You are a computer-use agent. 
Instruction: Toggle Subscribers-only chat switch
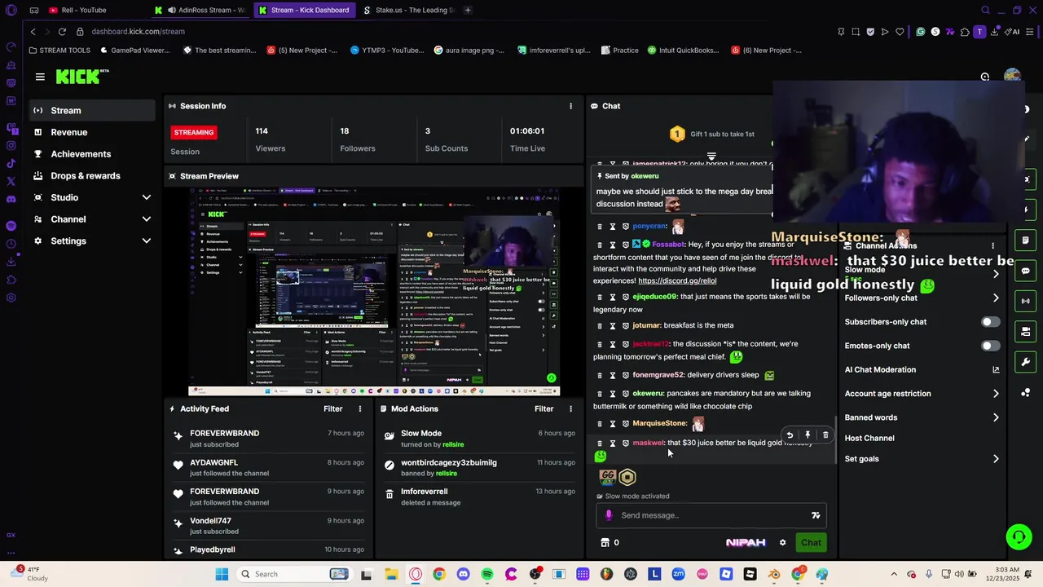[990, 322]
